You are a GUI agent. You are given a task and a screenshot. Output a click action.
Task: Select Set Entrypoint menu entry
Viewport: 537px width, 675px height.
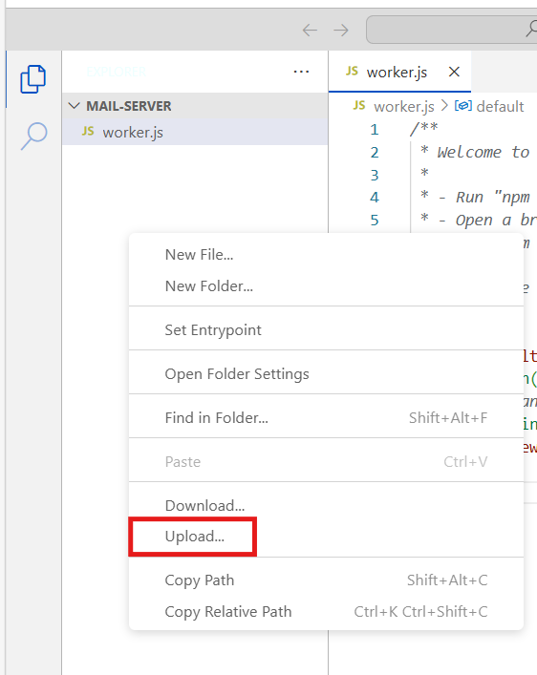tap(326, 329)
